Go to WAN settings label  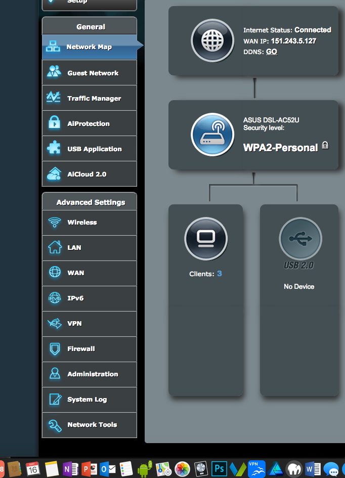(76, 273)
